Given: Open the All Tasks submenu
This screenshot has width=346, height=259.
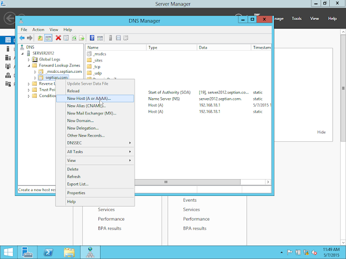Looking at the screenshot, I should tap(95, 152).
